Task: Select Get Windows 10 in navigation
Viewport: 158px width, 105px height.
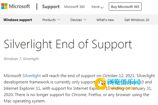Action: click(x=137, y=20)
